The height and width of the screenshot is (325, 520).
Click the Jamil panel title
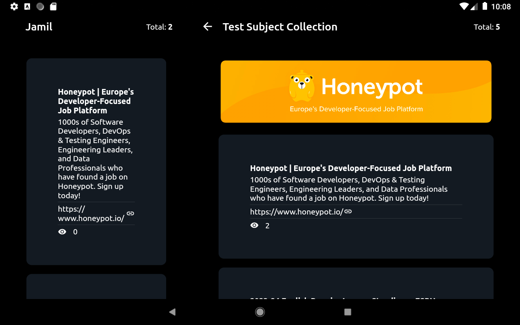[x=39, y=27]
